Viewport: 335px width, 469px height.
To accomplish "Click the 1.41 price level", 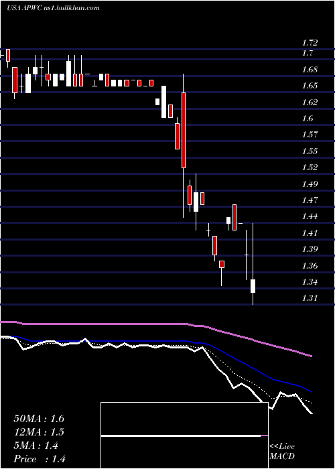I will click(310, 232).
